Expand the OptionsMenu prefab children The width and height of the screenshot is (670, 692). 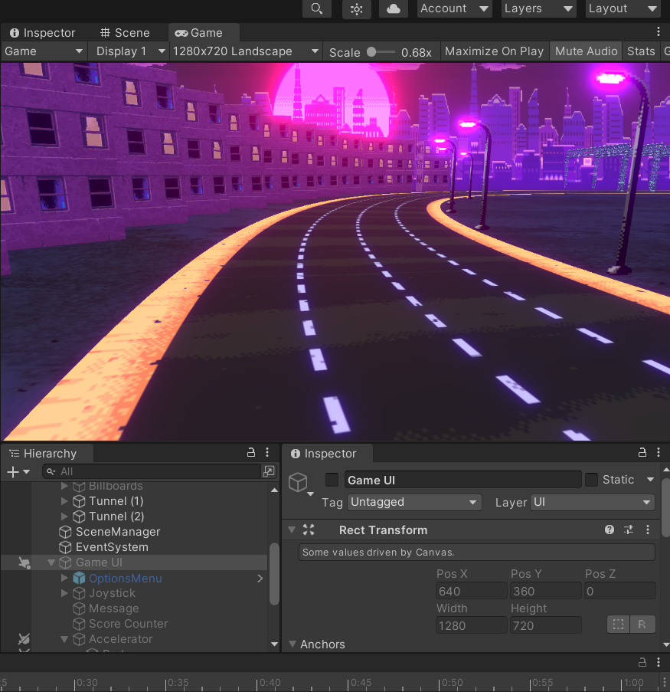click(64, 578)
